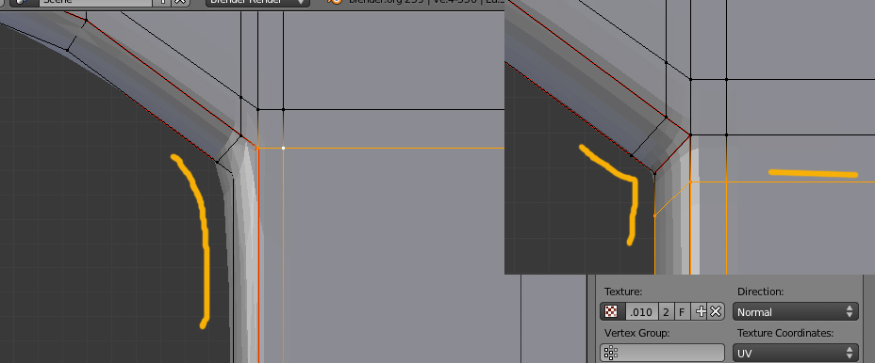875x363 pixels.
Task: Edit the texture name field .010
Action: [x=641, y=312]
